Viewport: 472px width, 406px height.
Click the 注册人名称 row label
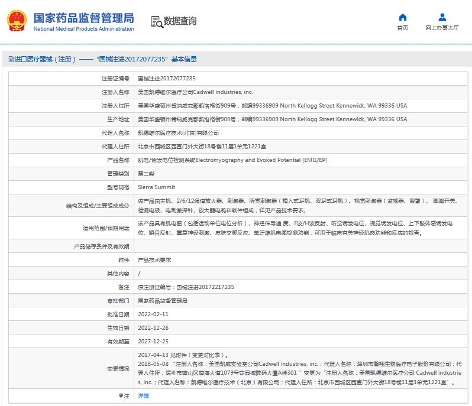point(115,92)
